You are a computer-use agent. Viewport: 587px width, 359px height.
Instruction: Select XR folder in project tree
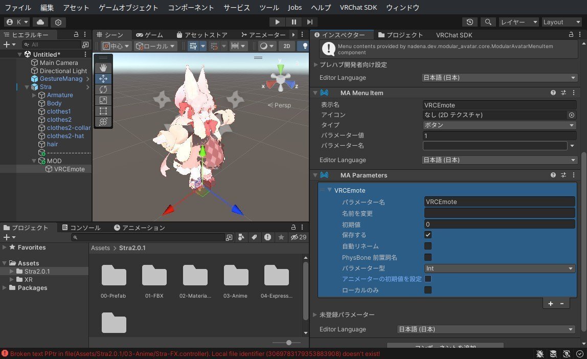[29, 280]
